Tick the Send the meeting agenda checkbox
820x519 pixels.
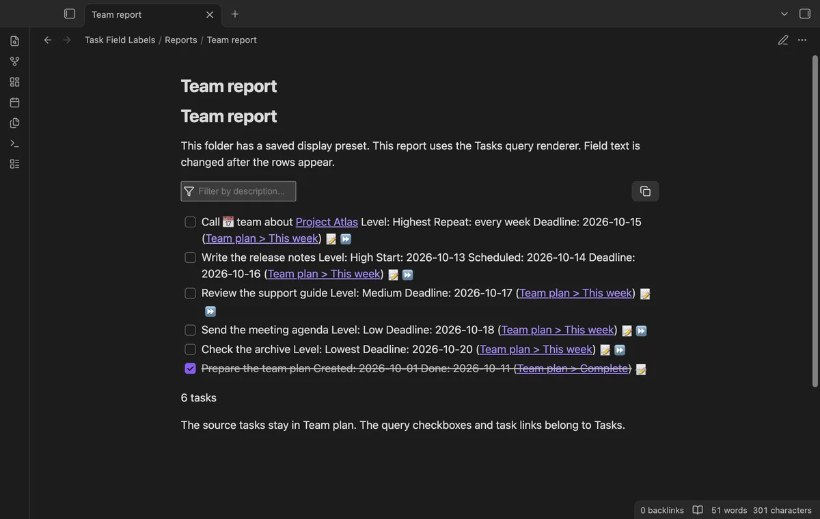click(191, 330)
